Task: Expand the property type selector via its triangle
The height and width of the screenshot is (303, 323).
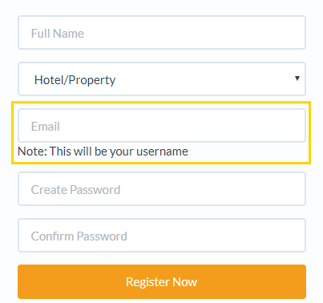Action: pyautogui.click(x=297, y=79)
